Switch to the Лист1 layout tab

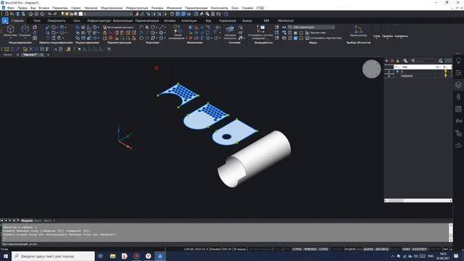click(x=38, y=220)
